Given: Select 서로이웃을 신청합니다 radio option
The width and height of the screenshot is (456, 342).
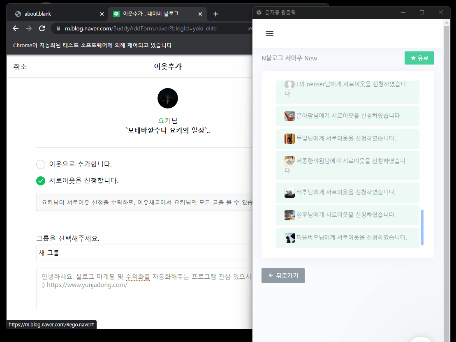Looking at the screenshot, I should pyautogui.click(x=41, y=181).
